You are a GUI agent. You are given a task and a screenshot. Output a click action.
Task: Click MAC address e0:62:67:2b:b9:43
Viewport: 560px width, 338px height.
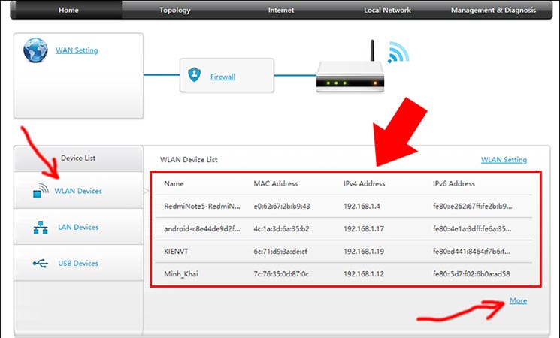282,206
